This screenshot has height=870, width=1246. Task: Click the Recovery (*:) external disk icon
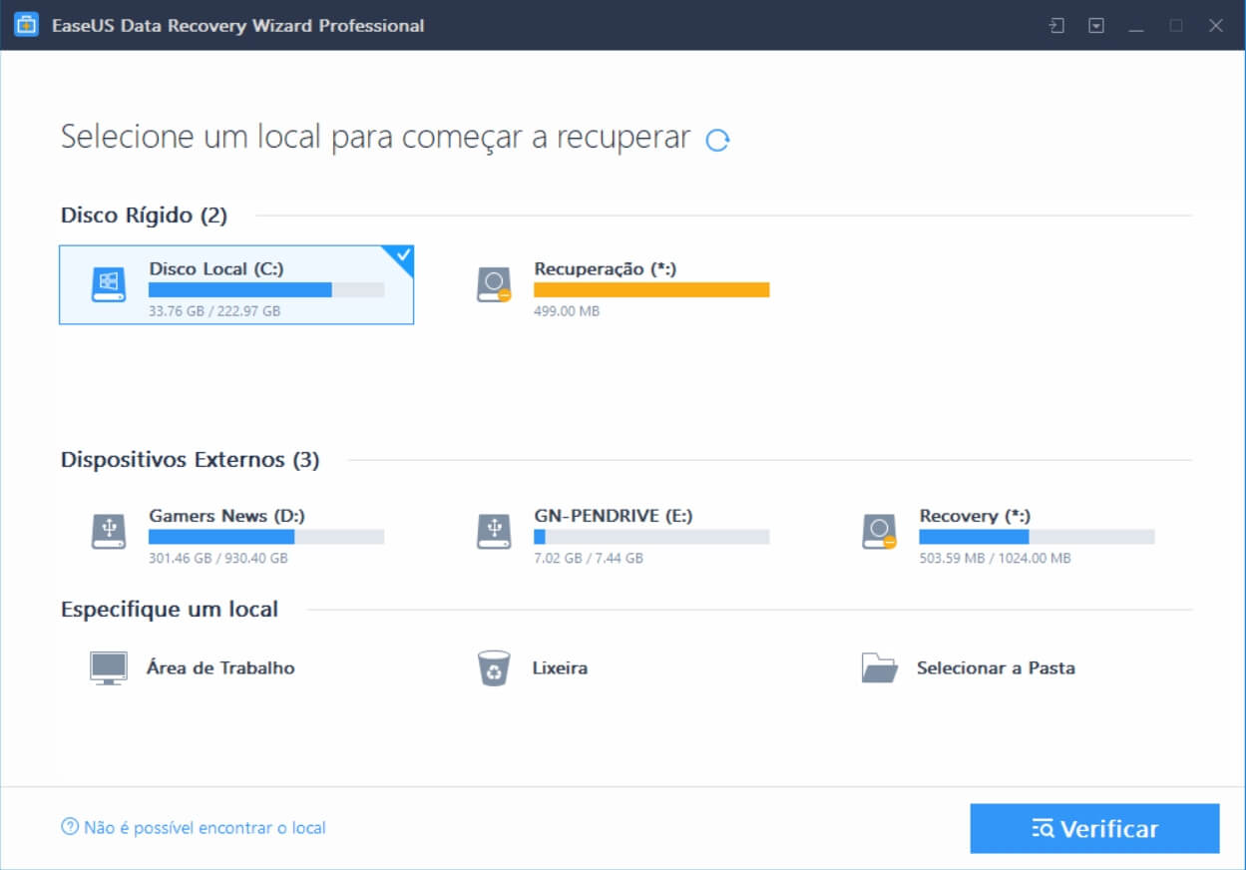click(879, 531)
